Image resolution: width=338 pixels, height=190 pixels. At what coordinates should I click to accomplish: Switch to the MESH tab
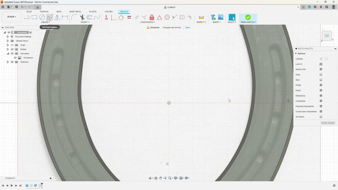click(x=59, y=12)
